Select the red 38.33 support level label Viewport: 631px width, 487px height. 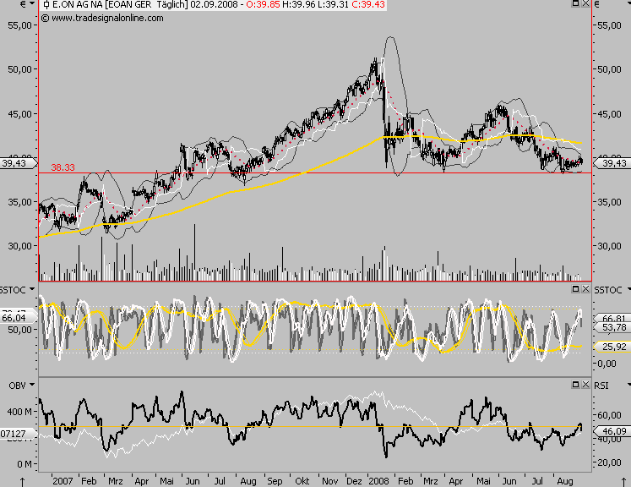pos(63,167)
